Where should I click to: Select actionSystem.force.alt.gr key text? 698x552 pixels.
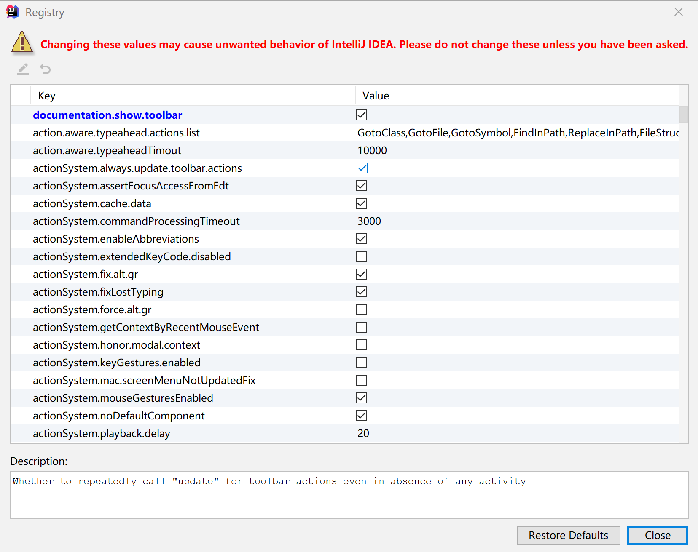[x=92, y=309]
